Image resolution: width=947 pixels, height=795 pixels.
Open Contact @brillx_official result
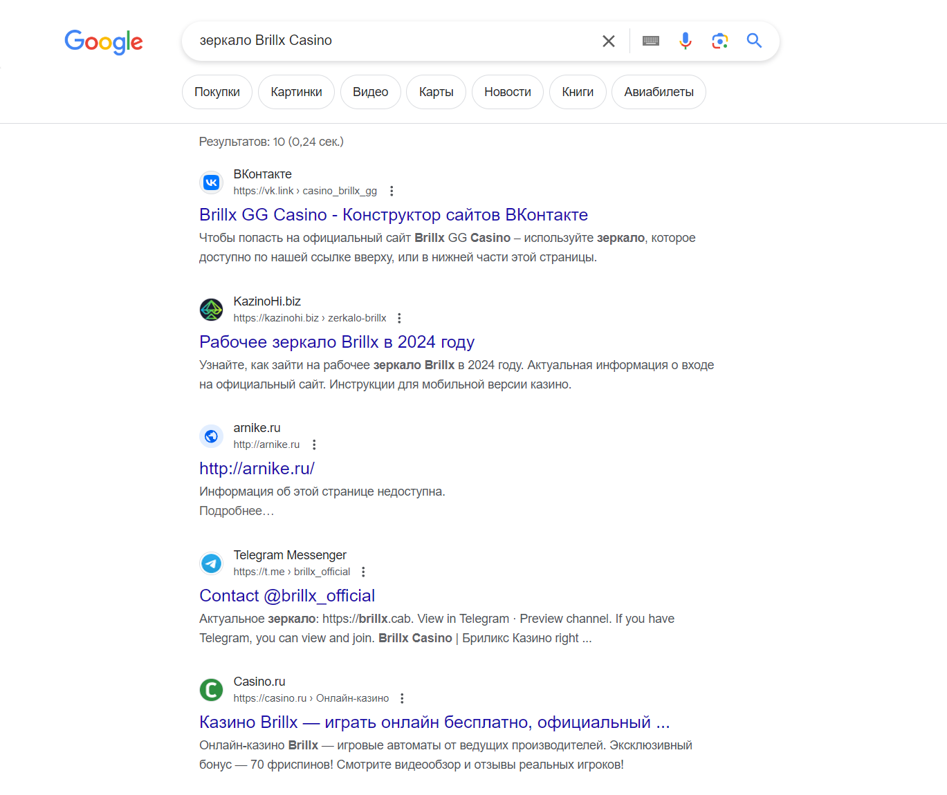(x=287, y=596)
